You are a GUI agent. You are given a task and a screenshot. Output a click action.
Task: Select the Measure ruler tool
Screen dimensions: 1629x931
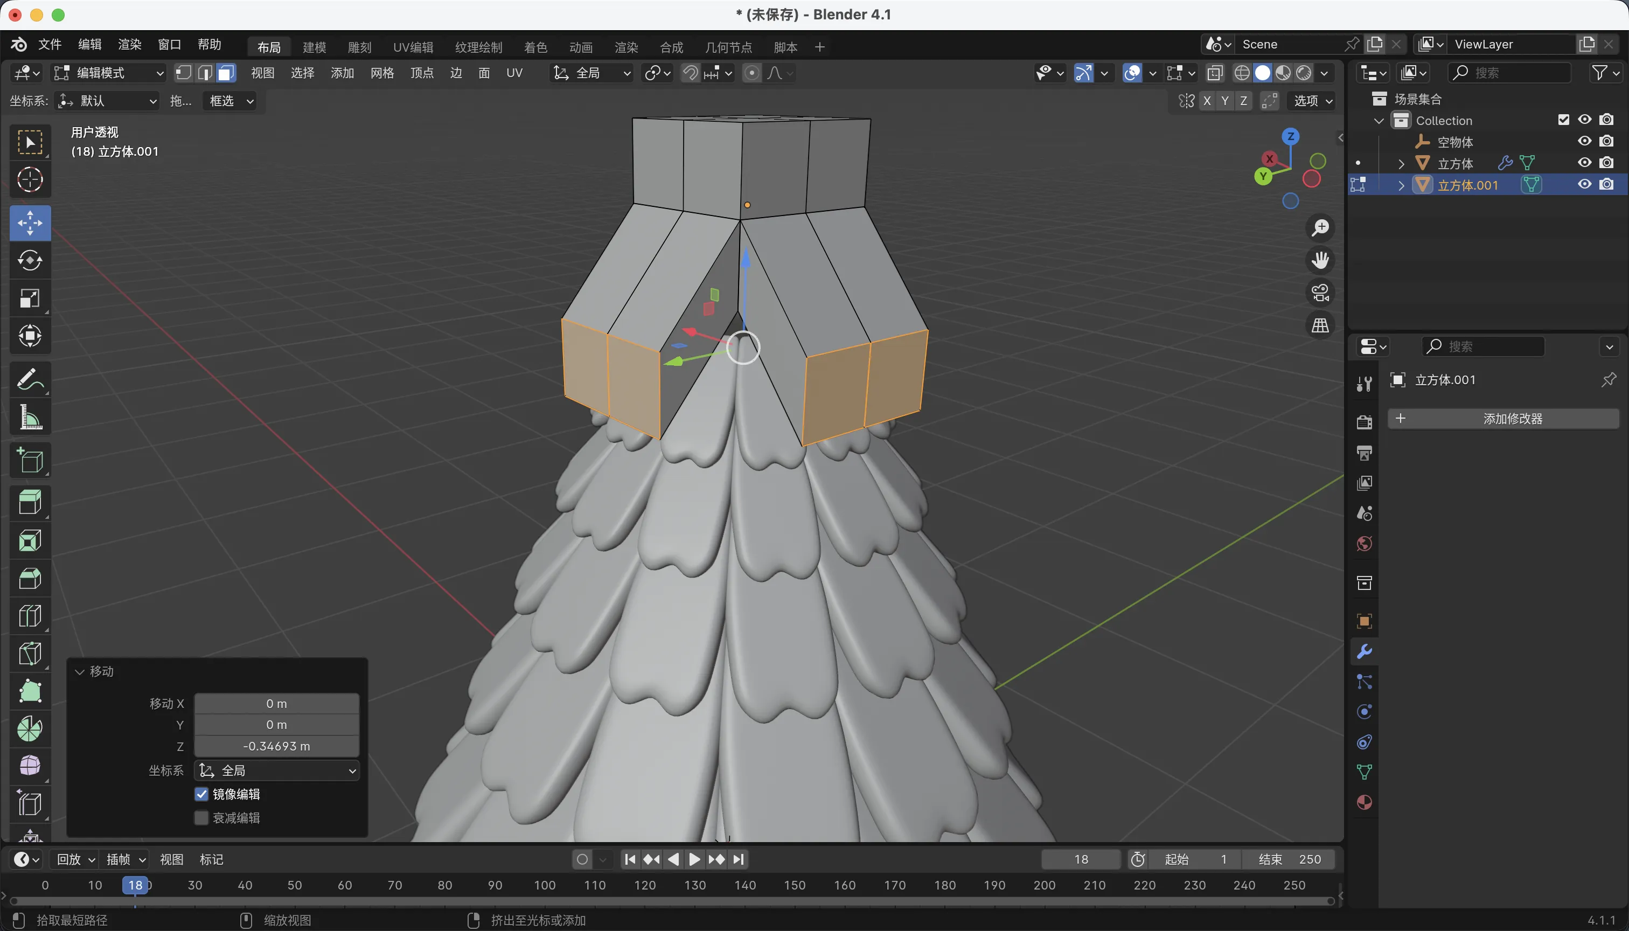(30, 417)
